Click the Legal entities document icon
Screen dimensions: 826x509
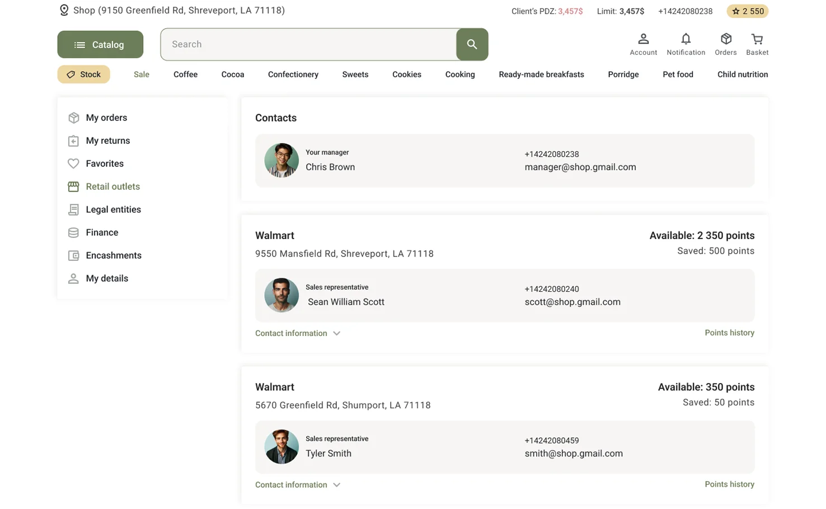point(73,209)
